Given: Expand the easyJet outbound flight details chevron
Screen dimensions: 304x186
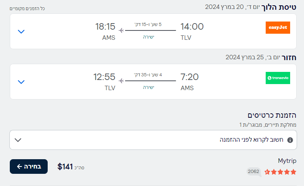Looking at the screenshot, I should point(21,32).
